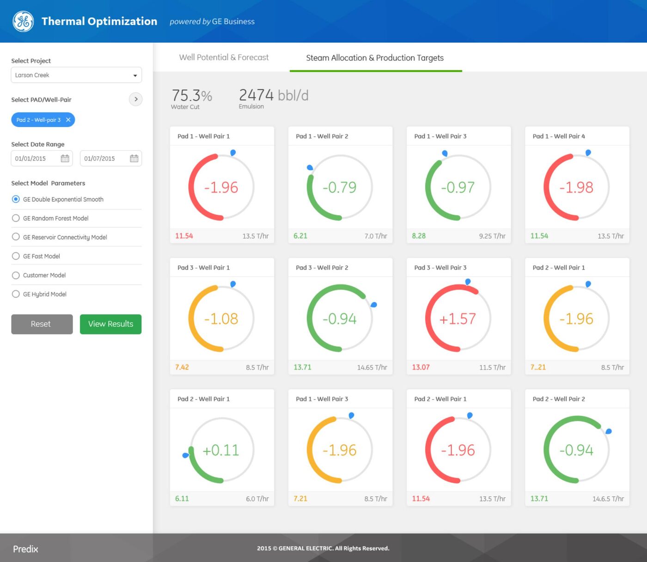Click the 9.25 T/hr target
This screenshot has height=562, width=647.
(x=492, y=236)
